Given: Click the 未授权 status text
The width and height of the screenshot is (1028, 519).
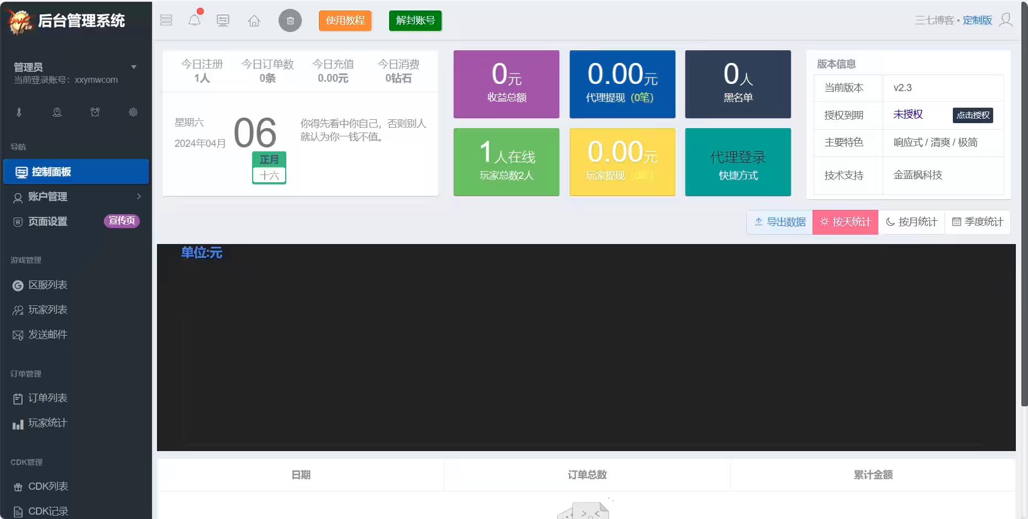Looking at the screenshot, I should pyautogui.click(x=908, y=114).
